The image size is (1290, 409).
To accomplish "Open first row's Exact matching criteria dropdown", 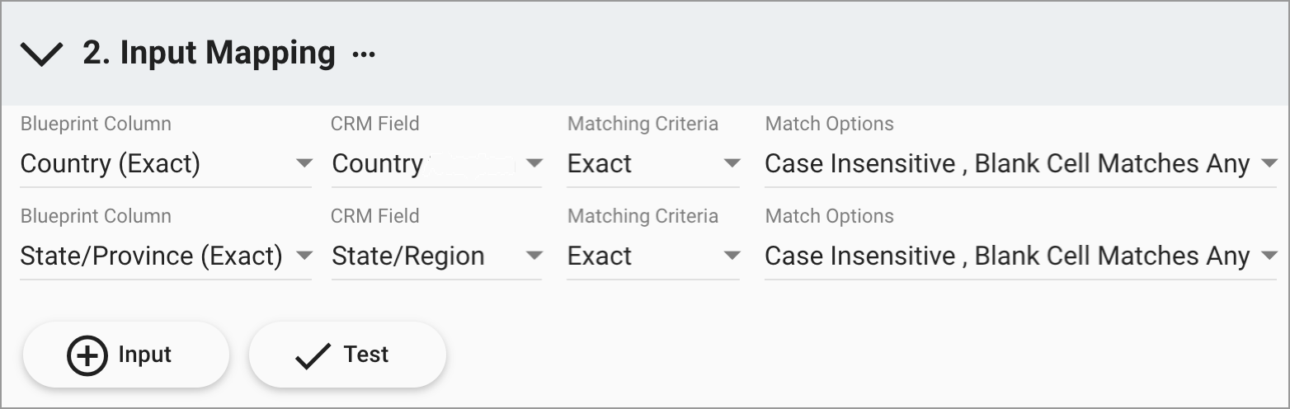I will pyautogui.click(x=653, y=164).
